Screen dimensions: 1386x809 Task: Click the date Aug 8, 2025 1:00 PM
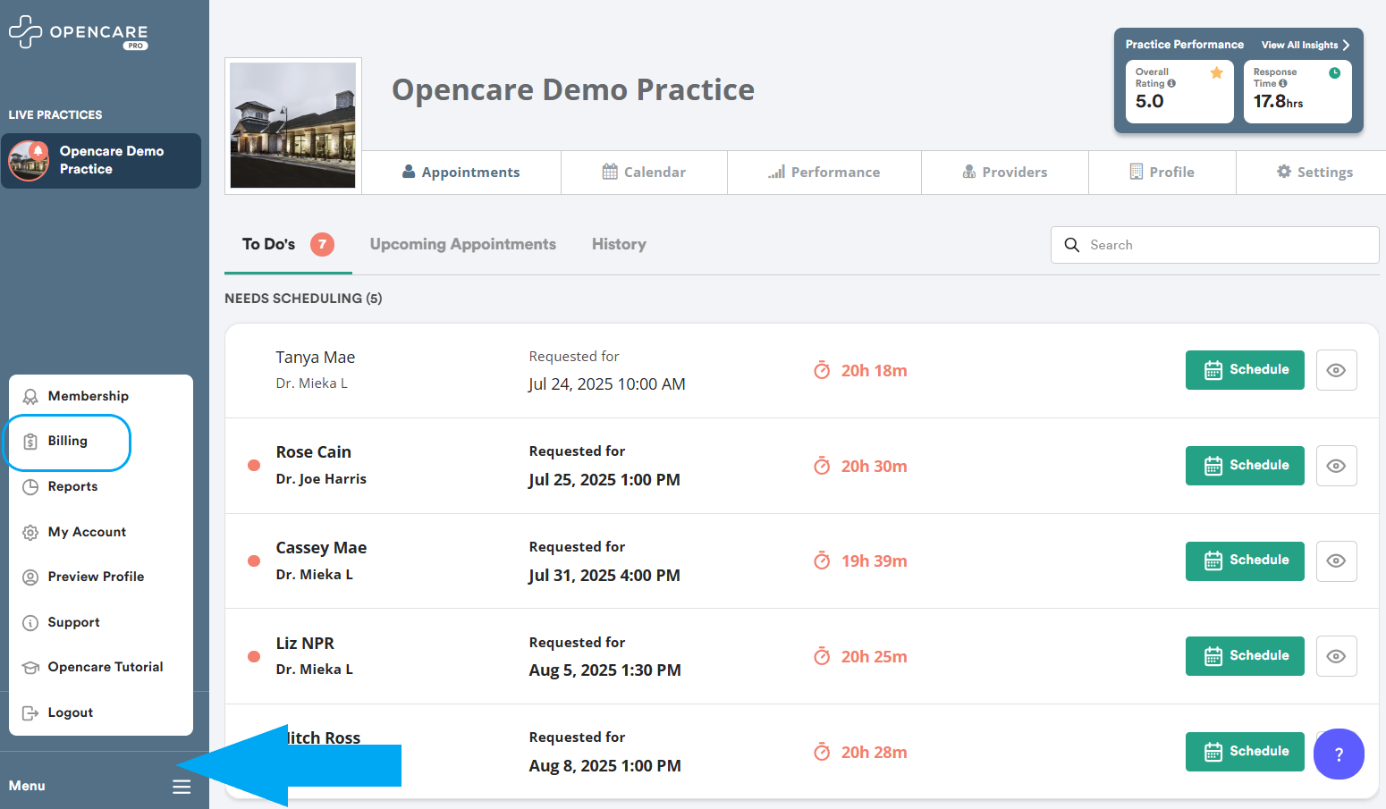click(x=605, y=766)
